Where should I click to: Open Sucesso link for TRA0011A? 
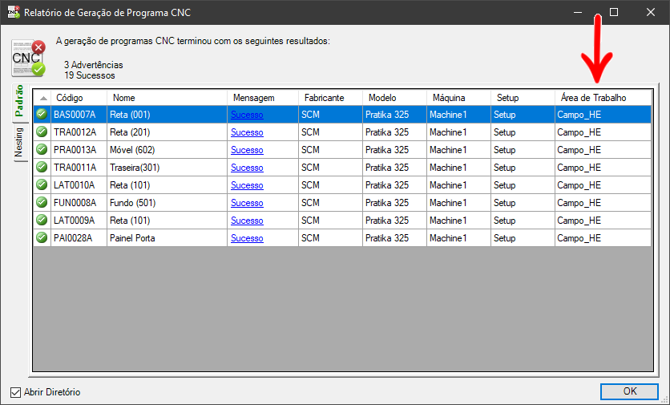(x=247, y=168)
